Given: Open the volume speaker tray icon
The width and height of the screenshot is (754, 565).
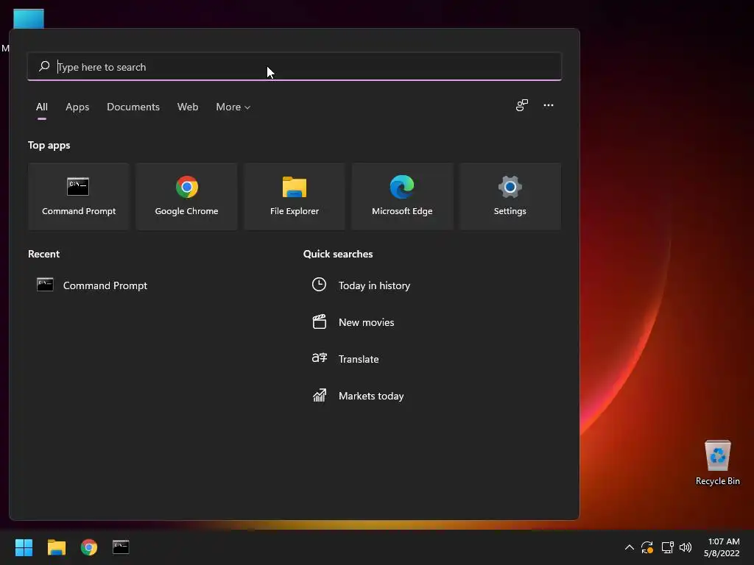Looking at the screenshot, I should point(686,547).
